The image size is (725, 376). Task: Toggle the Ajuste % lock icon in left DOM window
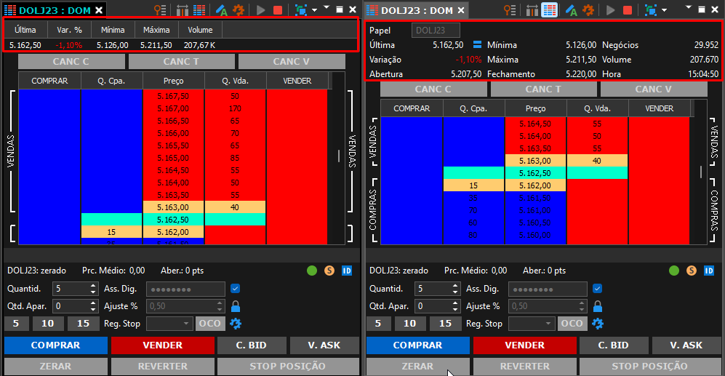point(236,306)
